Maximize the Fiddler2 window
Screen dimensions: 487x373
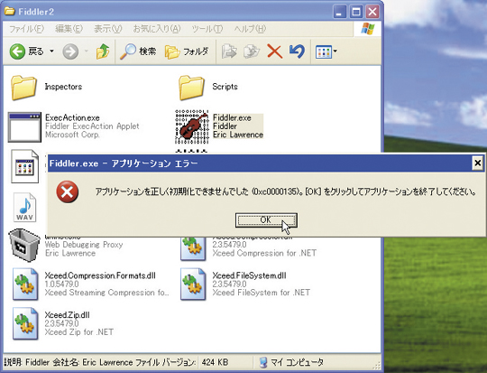(x=356, y=12)
